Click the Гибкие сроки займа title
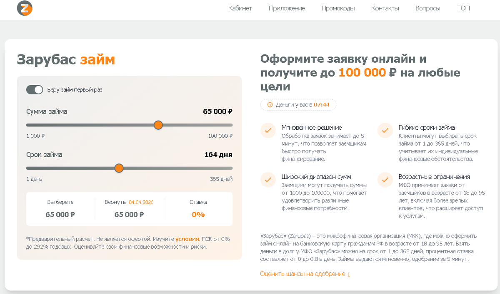Image resolution: width=500 pixels, height=294 pixels. pos(427,128)
